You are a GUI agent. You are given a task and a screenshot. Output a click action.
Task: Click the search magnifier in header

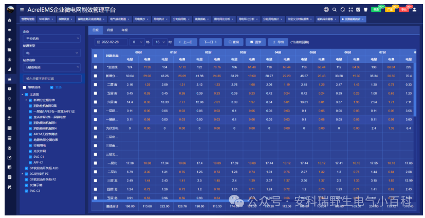coord(334,9)
